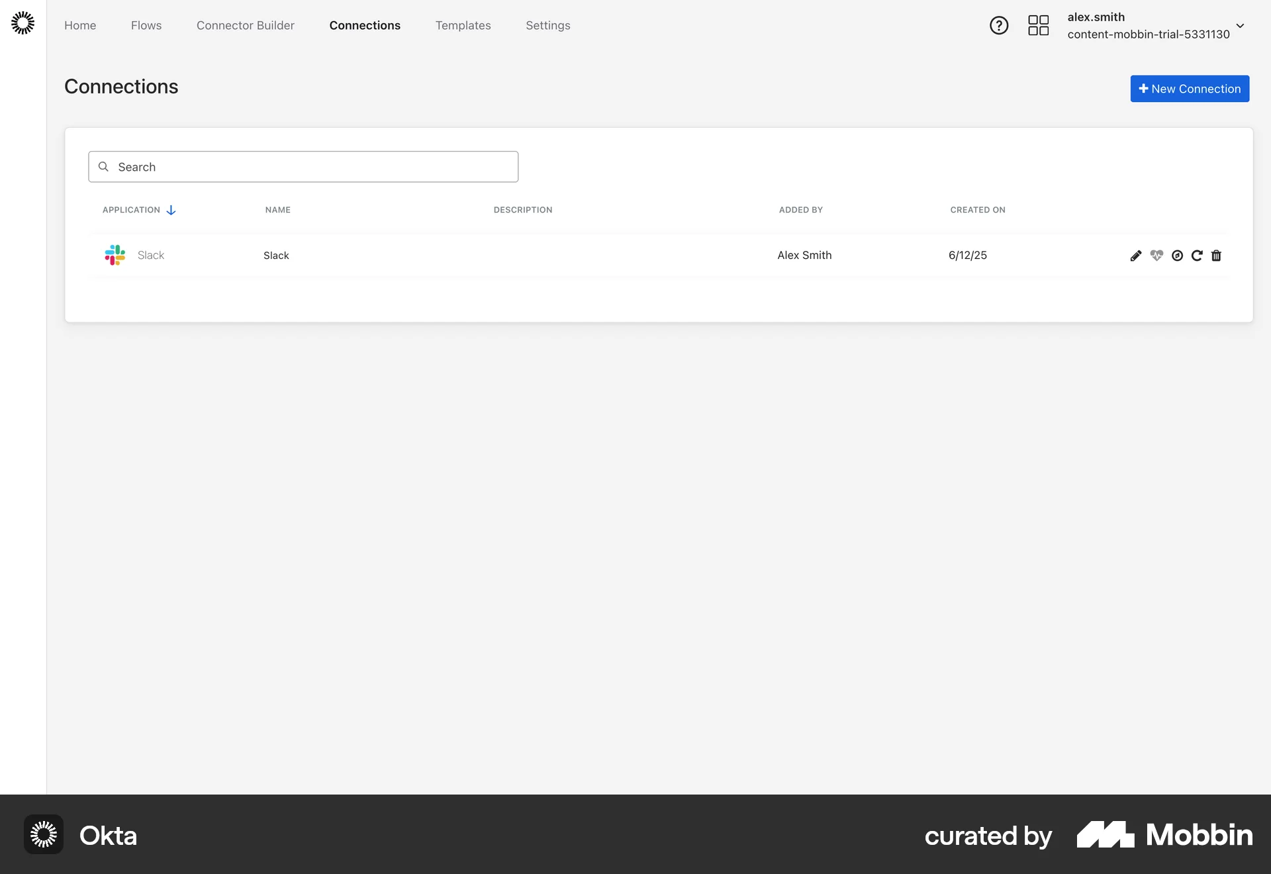Sort the table by Created On column

977,210
